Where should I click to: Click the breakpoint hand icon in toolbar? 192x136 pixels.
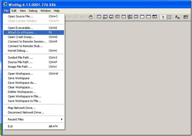[x=91, y=17]
